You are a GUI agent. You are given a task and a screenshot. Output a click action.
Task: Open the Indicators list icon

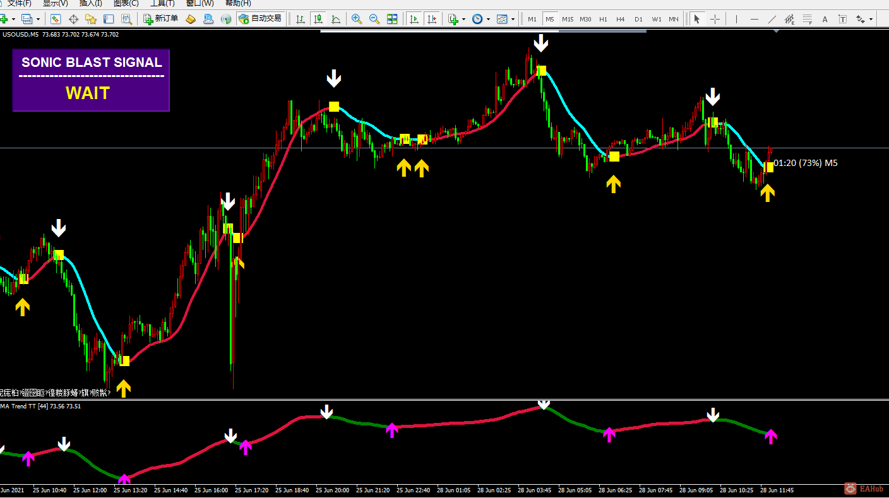click(x=453, y=19)
